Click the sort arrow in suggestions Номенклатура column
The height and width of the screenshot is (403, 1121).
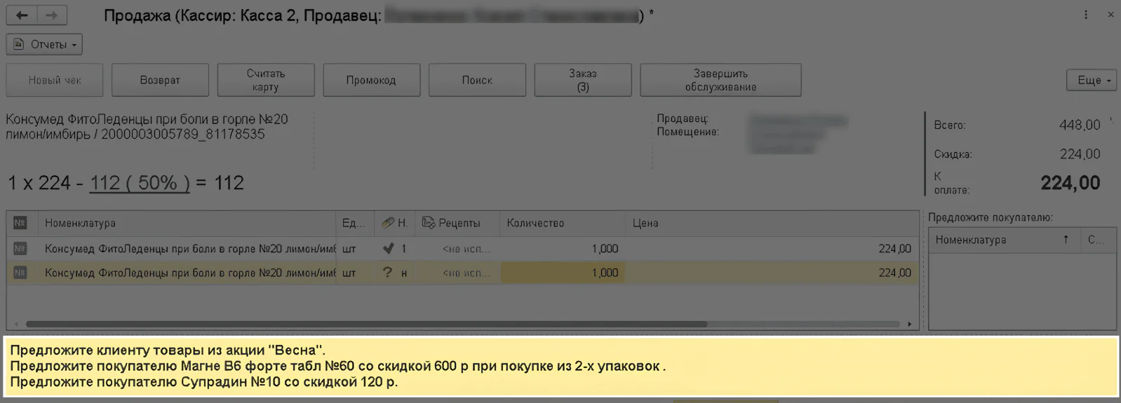(1066, 240)
